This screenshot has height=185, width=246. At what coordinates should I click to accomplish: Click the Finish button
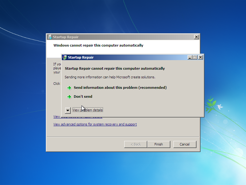coord(159,144)
